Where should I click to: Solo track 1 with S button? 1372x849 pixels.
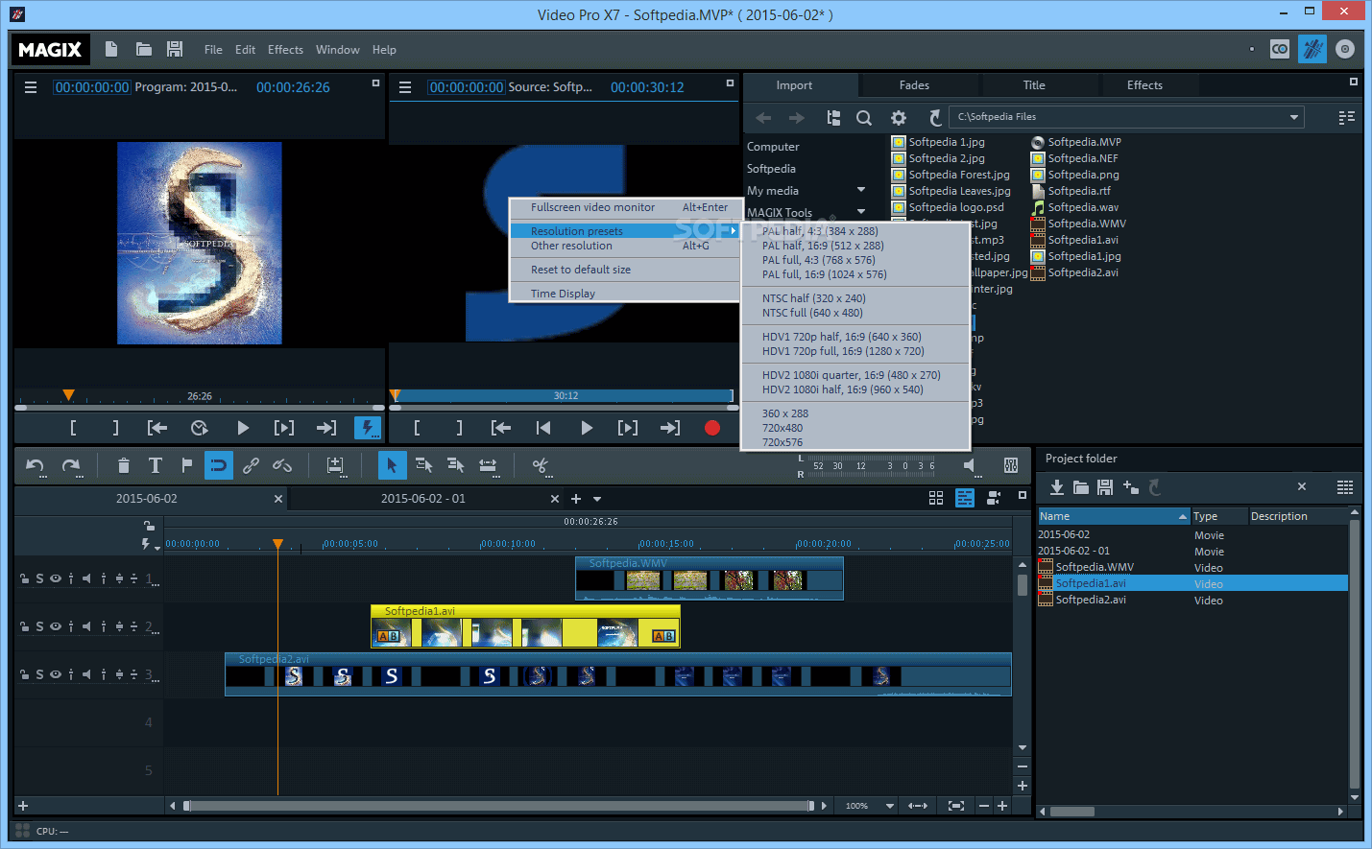point(39,578)
